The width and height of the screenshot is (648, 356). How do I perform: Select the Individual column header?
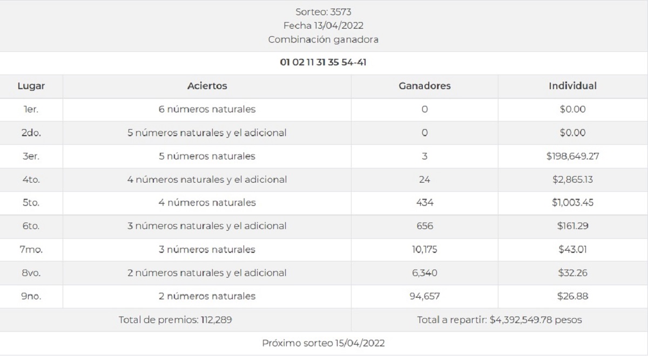(572, 86)
